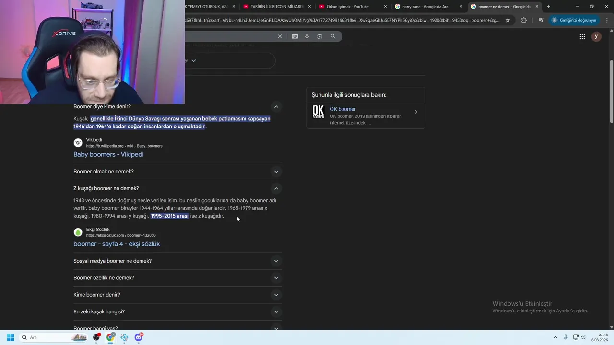Open Chrome from the taskbar
Screen dimensions: 614x345
click(x=110, y=337)
